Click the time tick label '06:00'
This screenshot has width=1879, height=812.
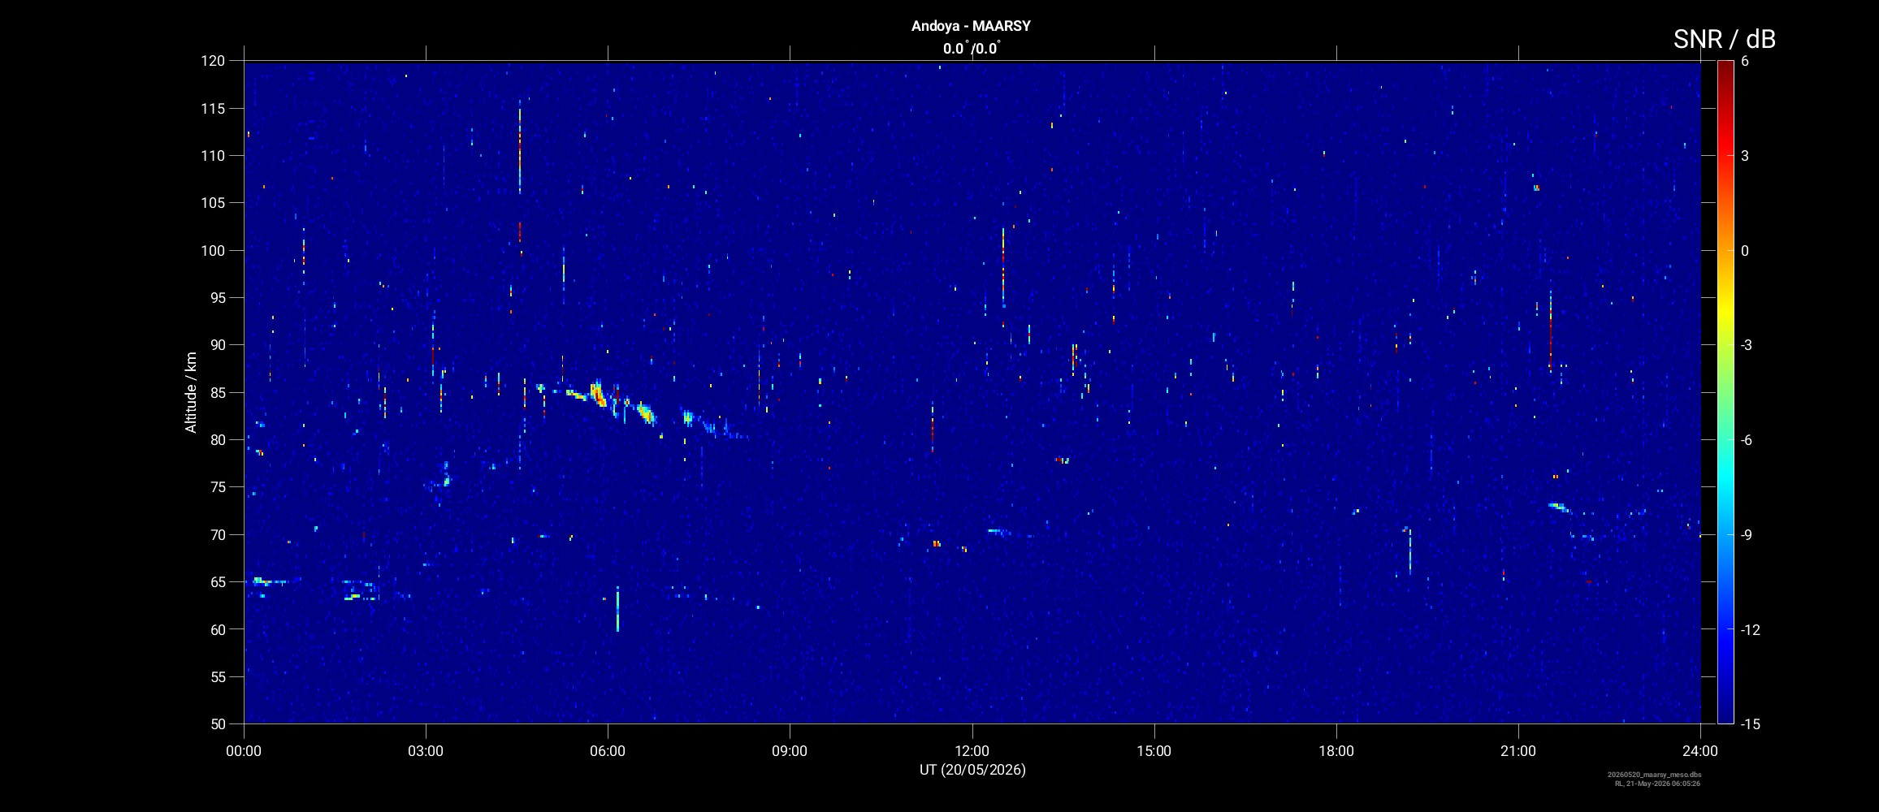(x=608, y=751)
